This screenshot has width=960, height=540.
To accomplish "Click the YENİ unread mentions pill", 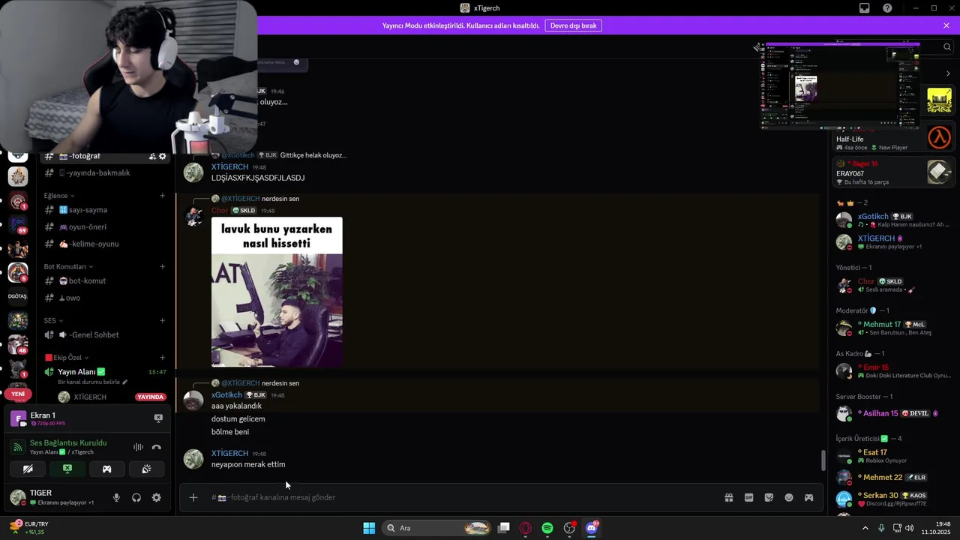I will (x=18, y=394).
